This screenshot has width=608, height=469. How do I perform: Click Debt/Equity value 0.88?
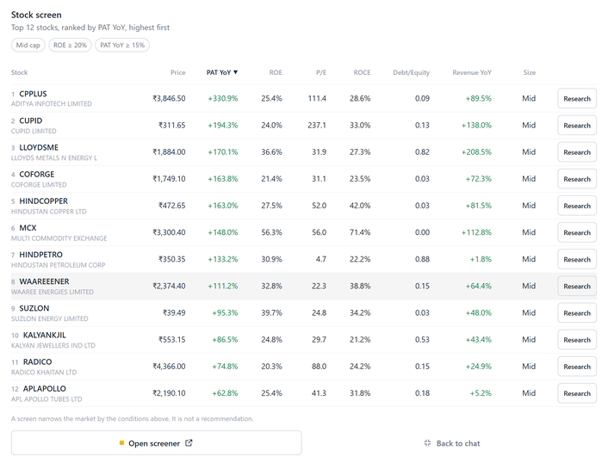click(x=422, y=259)
